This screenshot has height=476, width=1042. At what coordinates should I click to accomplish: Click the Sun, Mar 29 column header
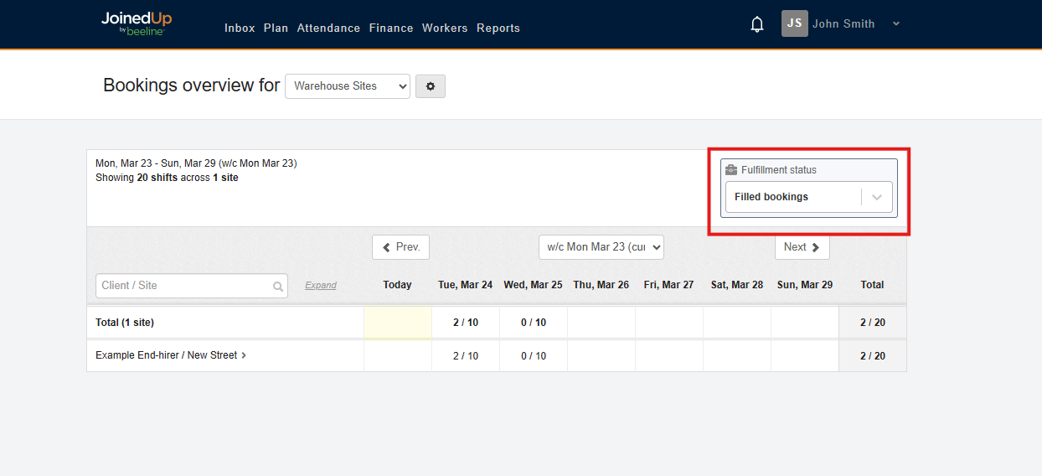[x=805, y=285]
